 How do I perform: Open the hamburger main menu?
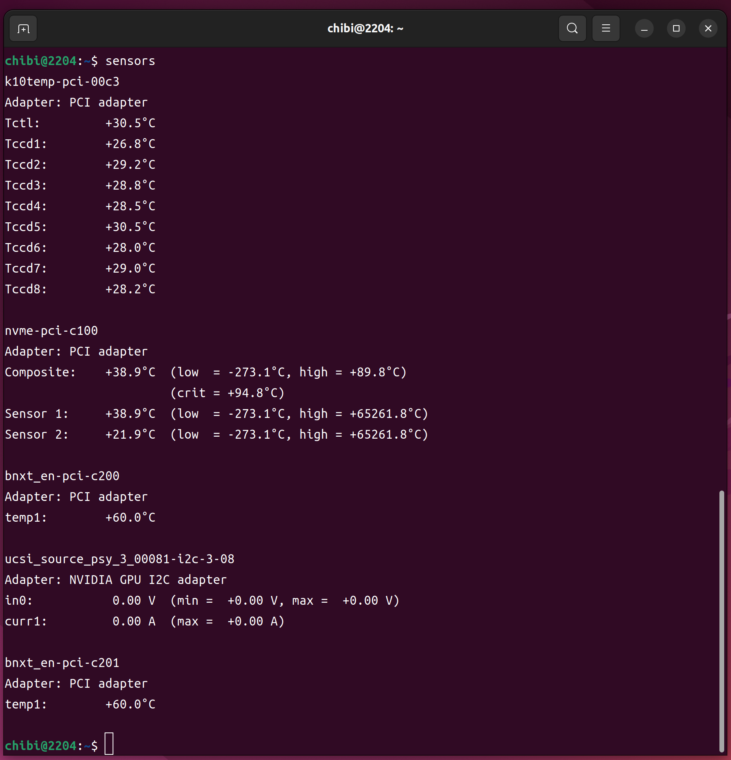pos(606,29)
